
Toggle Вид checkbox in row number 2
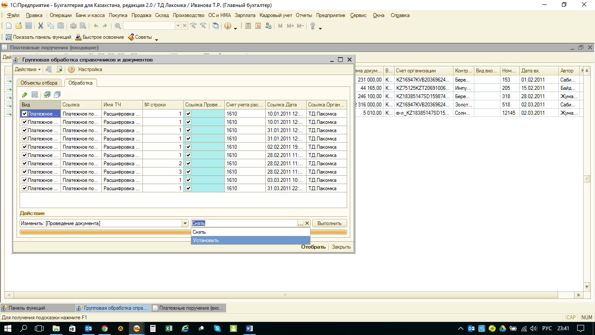[25, 164]
